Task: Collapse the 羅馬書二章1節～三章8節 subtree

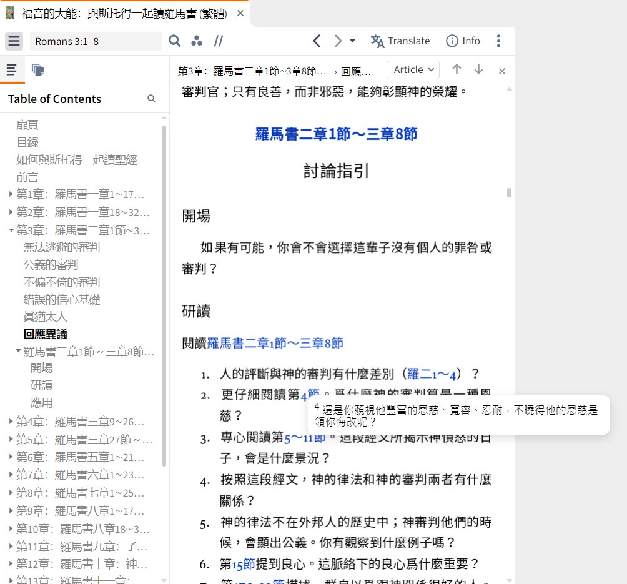Action: (x=18, y=351)
